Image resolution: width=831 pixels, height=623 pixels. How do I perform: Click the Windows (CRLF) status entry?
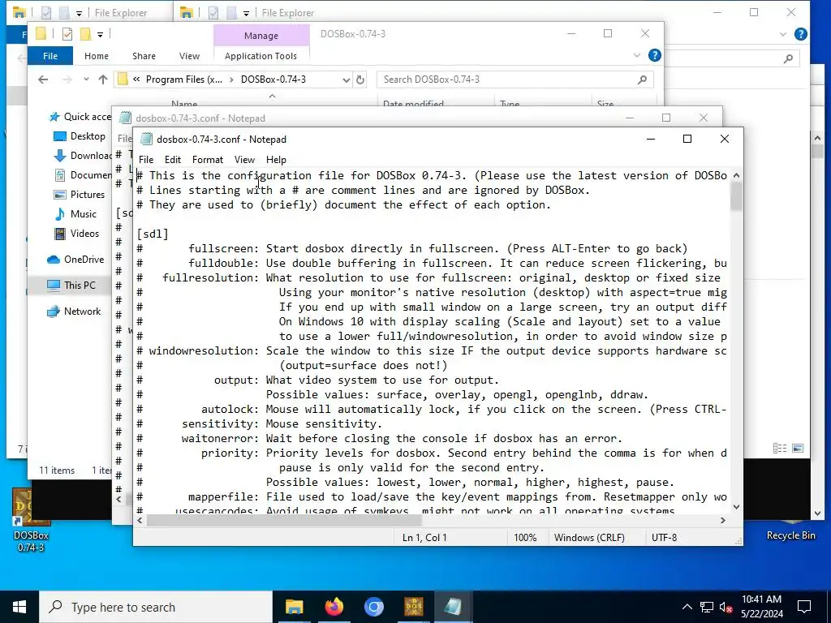coord(589,538)
